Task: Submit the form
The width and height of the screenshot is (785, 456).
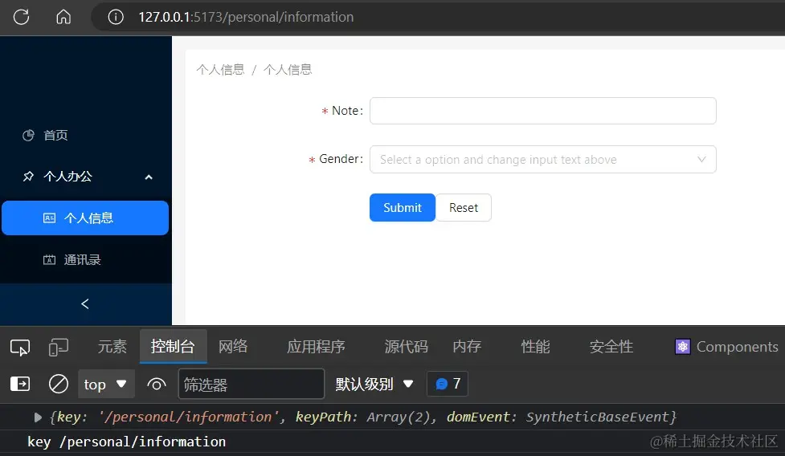Action: point(403,207)
